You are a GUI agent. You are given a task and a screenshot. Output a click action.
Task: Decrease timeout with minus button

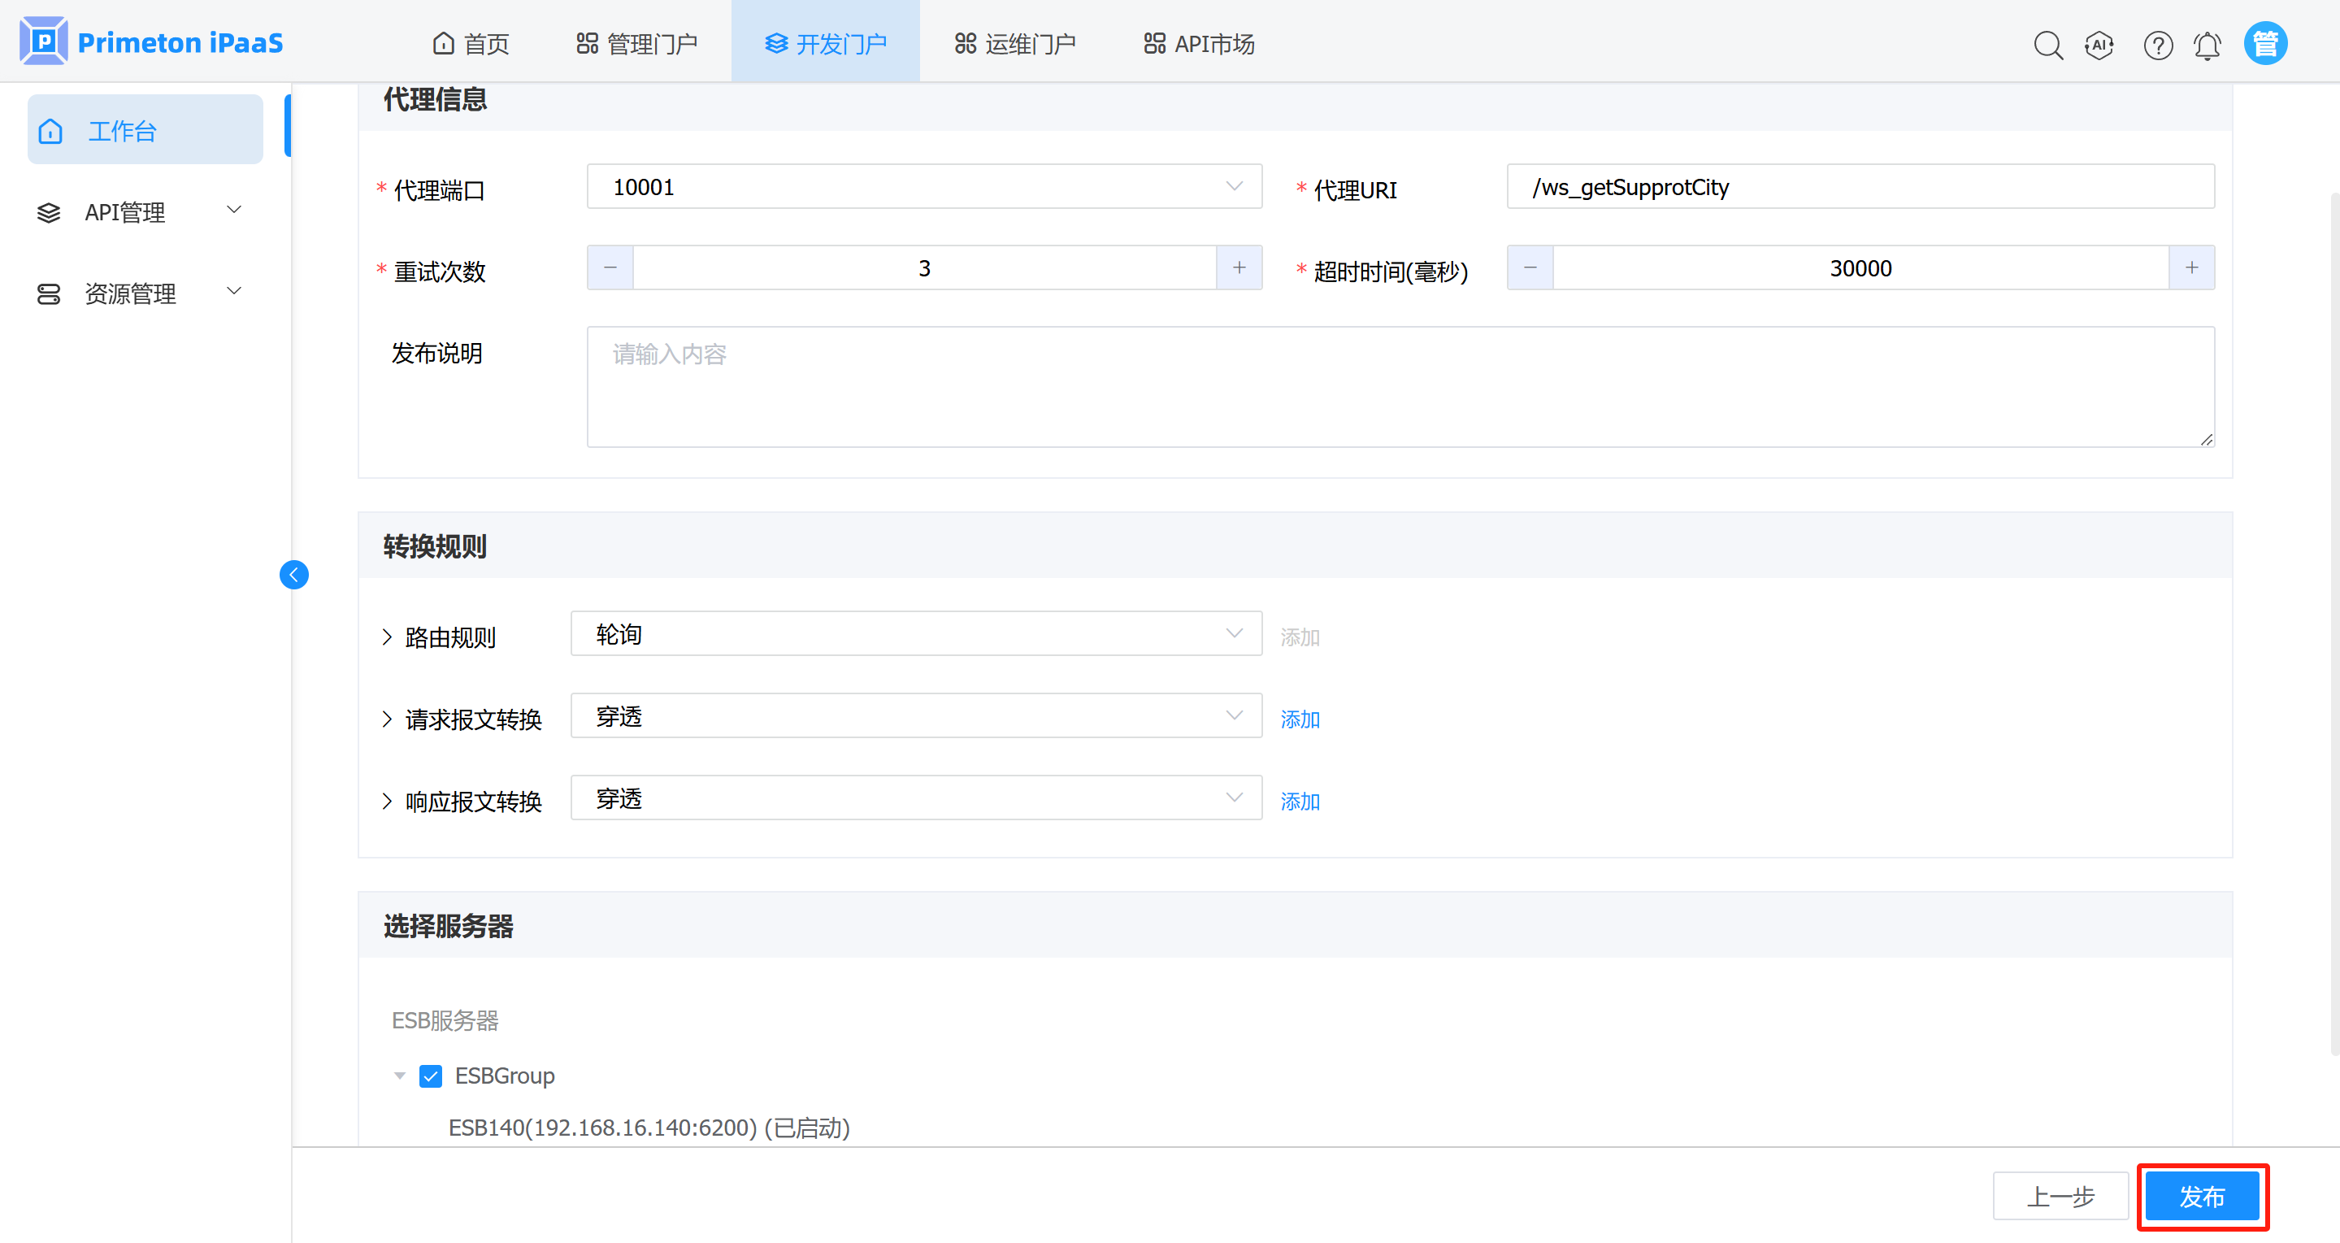pos(1530,267)
